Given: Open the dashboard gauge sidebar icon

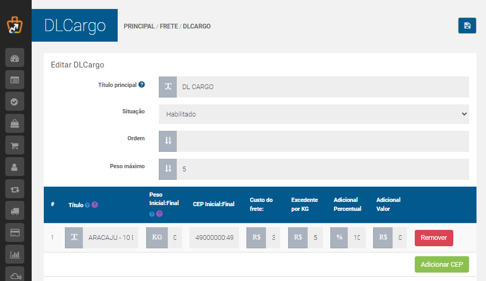Looking at the screenshot, I should point(15,58).
